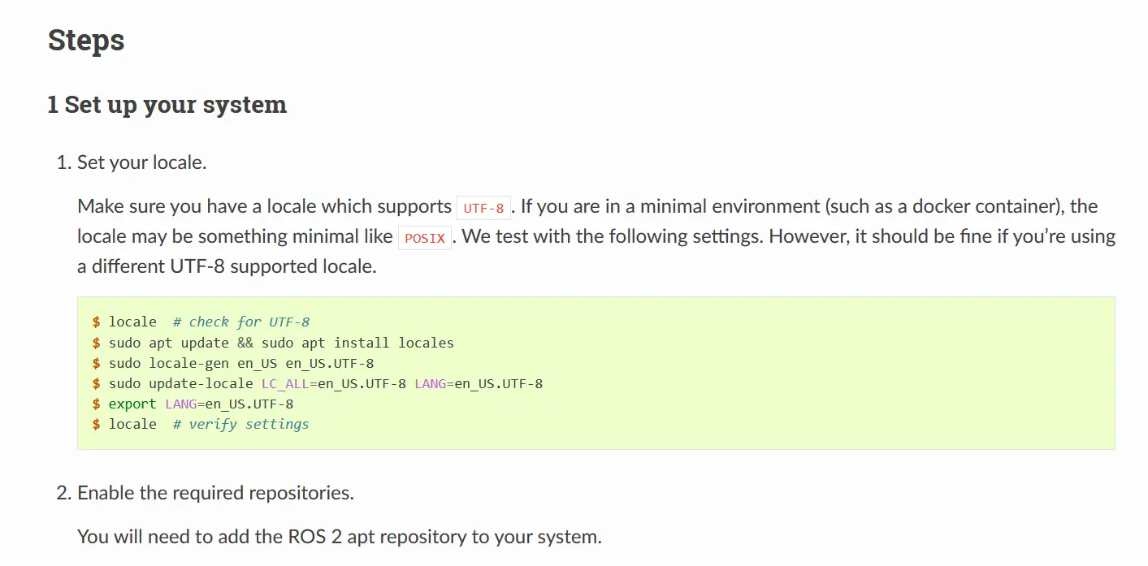Click the red POSIX inline code tag

[x=425, y=238]
